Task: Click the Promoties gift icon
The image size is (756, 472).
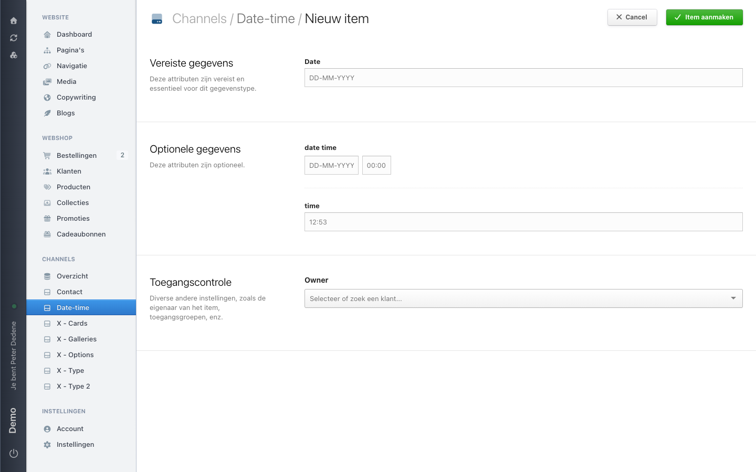Action: (47, 219)
